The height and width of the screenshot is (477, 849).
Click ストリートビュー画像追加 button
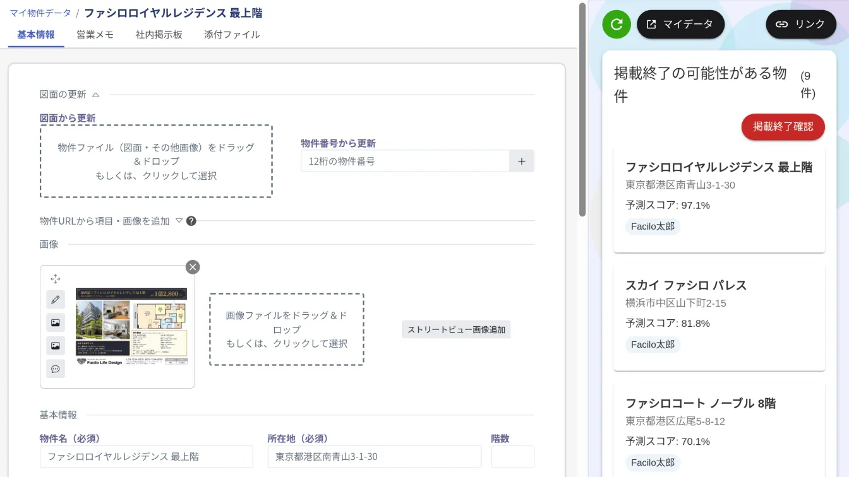click(x=456, y=329)
